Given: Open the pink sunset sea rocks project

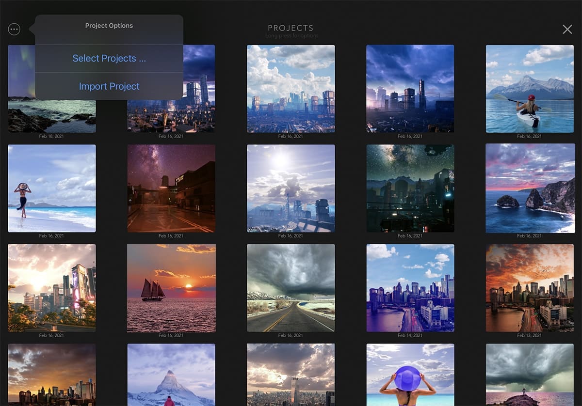Looking at the screenshot, I should tap(530, 188).
